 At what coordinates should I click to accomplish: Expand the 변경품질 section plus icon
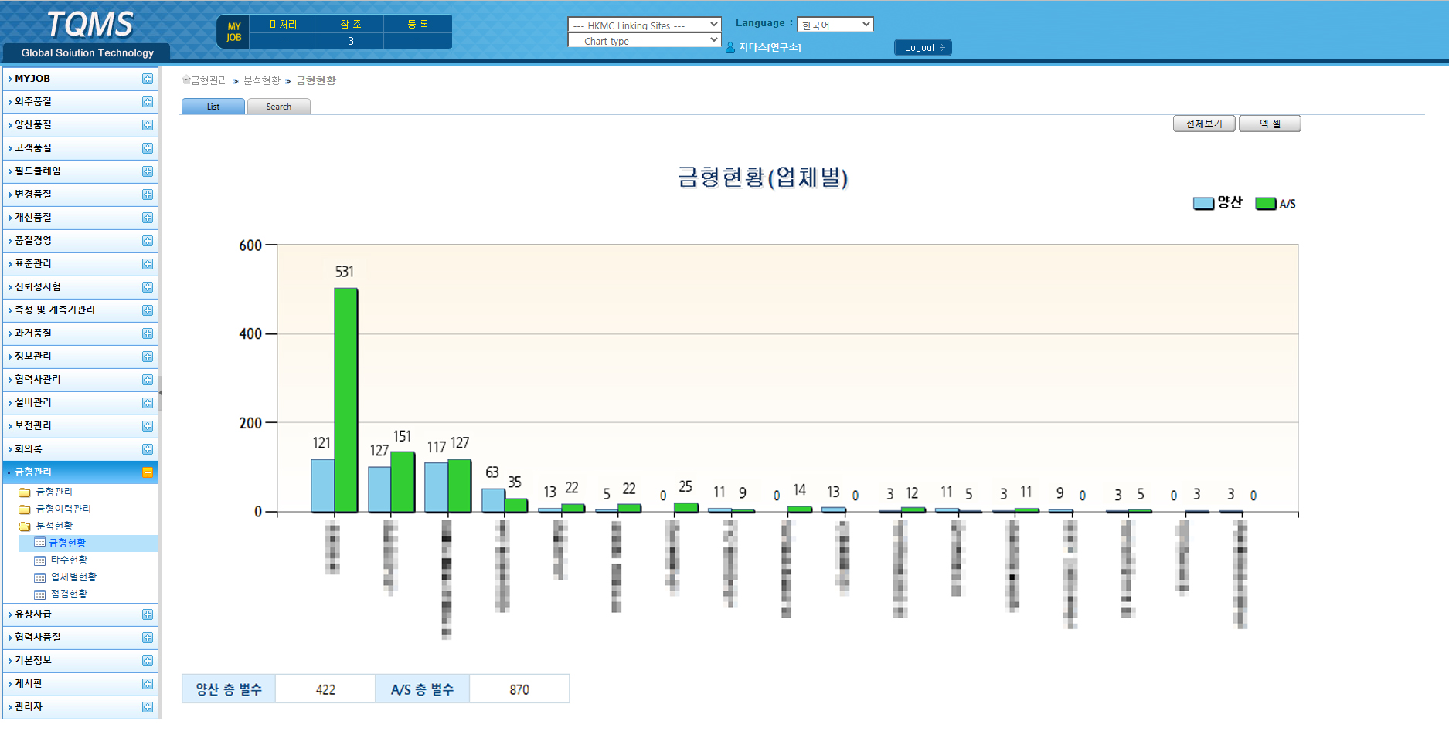pyautogui.click(x=148, y=195)
